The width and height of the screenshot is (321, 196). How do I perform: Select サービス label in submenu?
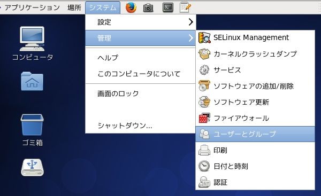(227, 70)
